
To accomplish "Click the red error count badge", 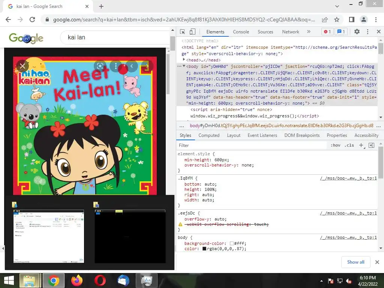I will click(x=327, y=31).
